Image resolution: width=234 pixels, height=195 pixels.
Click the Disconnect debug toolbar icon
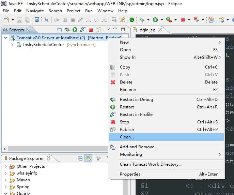80,20
